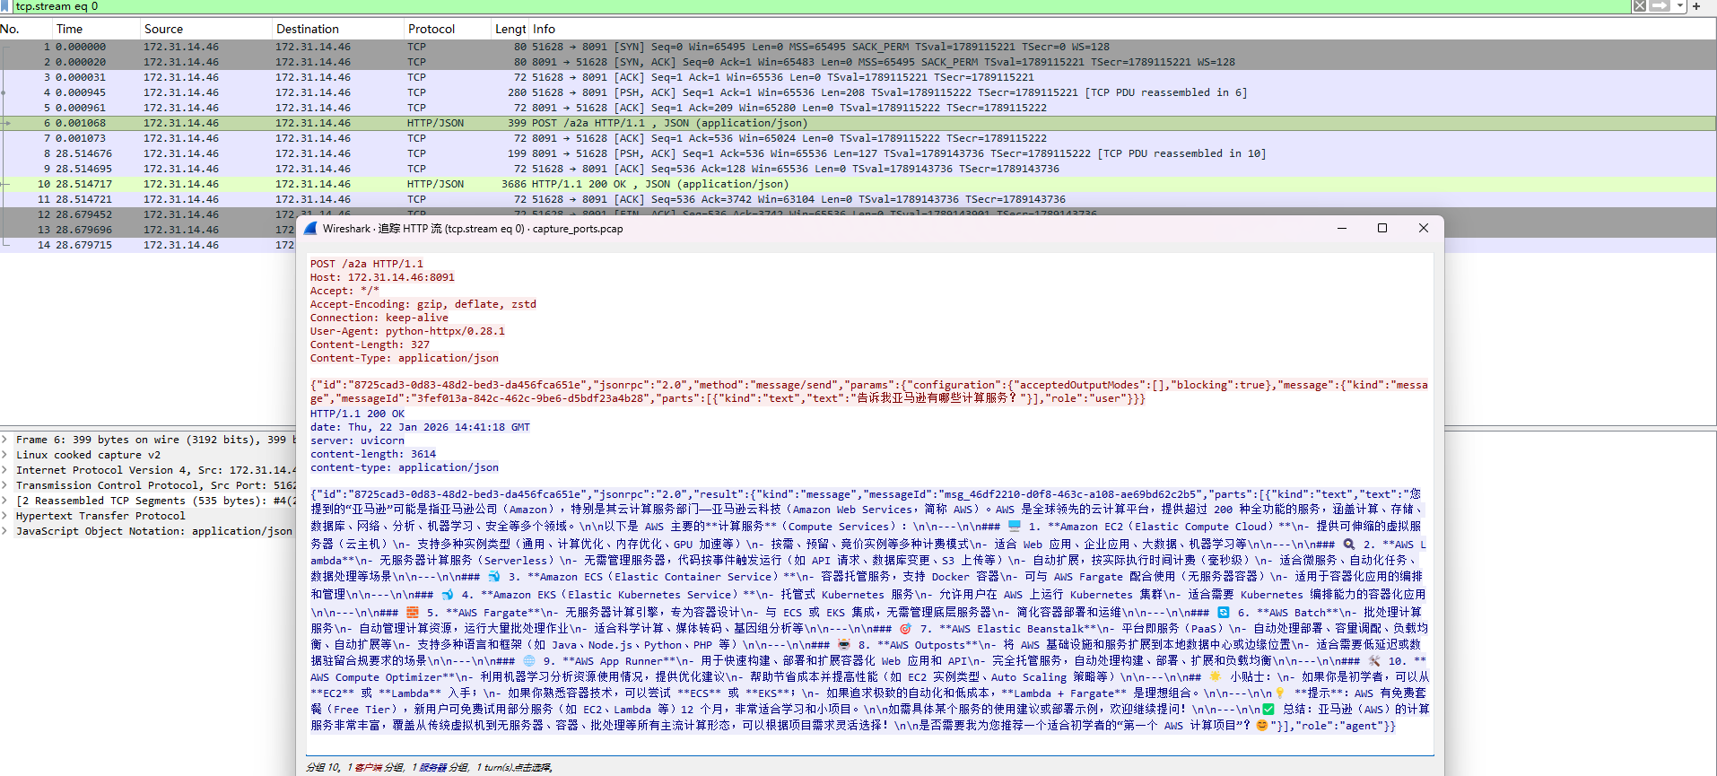Select packet 4, the 280-byte PSH, ACK
This screenshot has height=776, width=1717.
click(858, 92)
